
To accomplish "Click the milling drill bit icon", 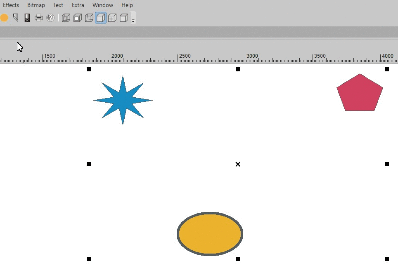I will pyautogui.click(x=27, y=18).
